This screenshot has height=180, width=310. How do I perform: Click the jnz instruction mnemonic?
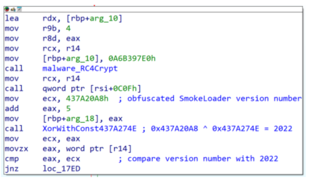pyautogui.click(x=12, y=169)
